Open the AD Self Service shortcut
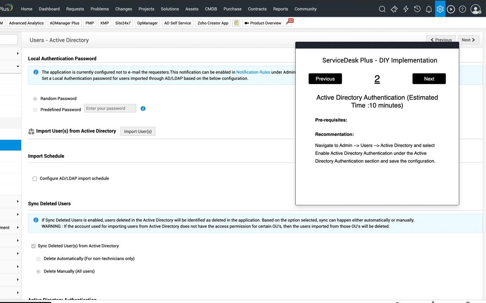The image size is (486, 303). (x=178, y=23)
